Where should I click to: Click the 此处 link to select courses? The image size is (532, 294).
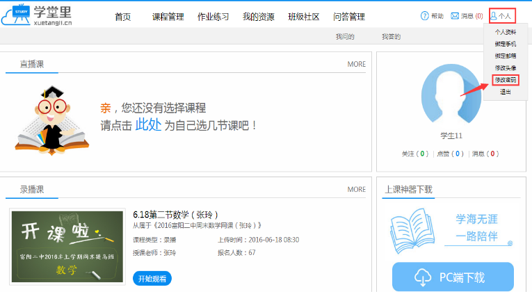tap(147, 125)
